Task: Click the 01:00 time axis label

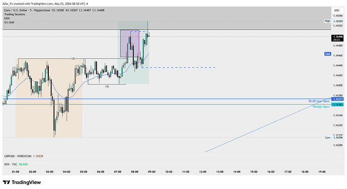Action: tap(16, 172)
